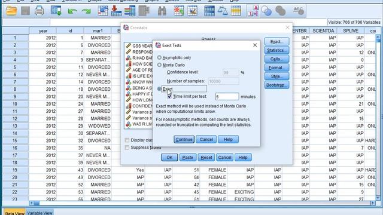Click the Select Cases toolbar icon

click(236, 11)
